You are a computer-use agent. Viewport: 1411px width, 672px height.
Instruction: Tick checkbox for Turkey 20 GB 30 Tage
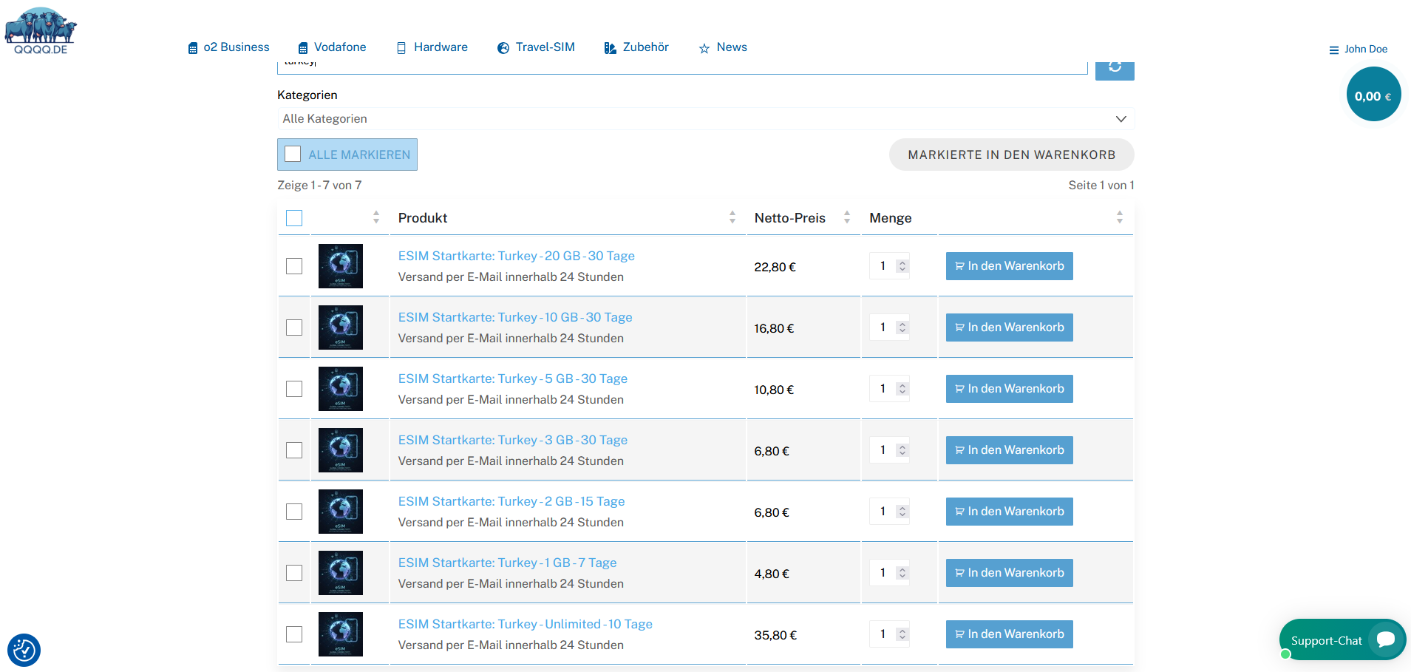pos(294,266)
